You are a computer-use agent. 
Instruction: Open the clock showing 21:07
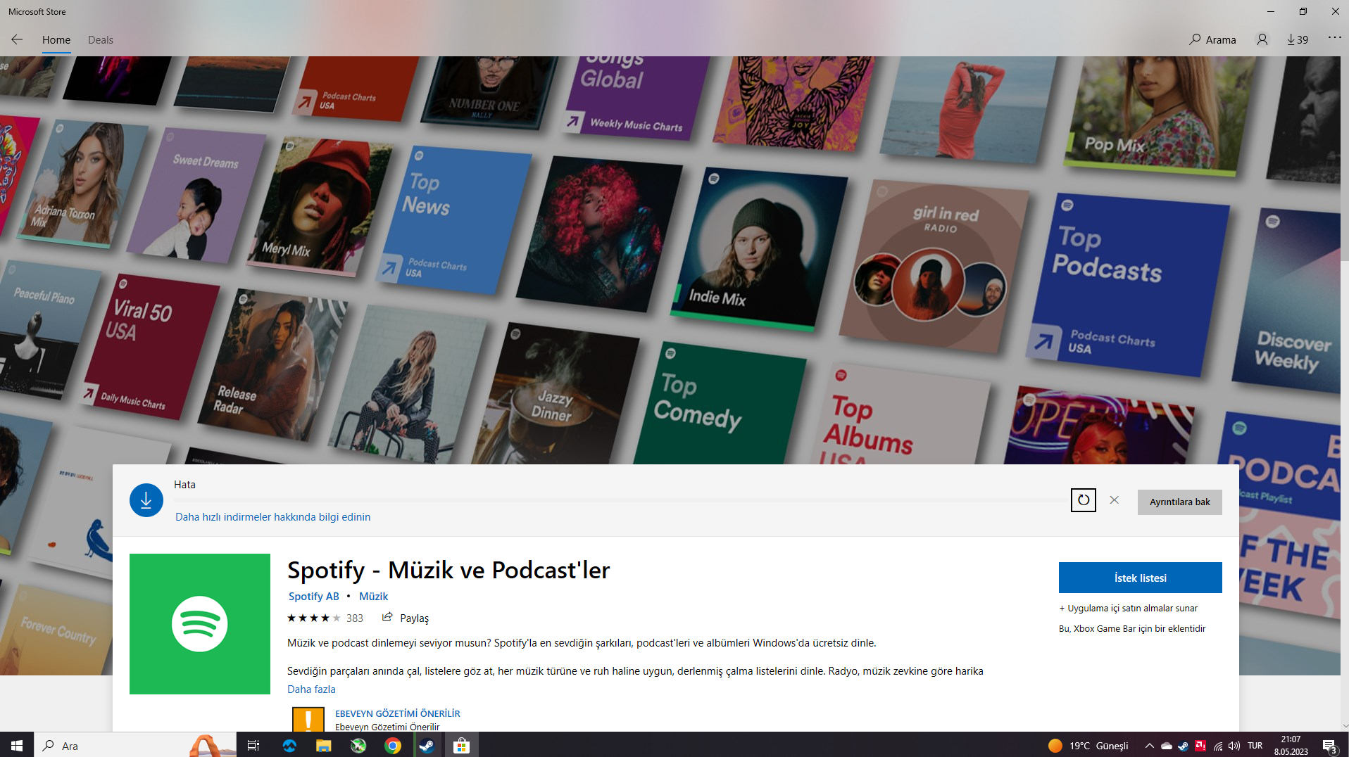[1291, 746]
